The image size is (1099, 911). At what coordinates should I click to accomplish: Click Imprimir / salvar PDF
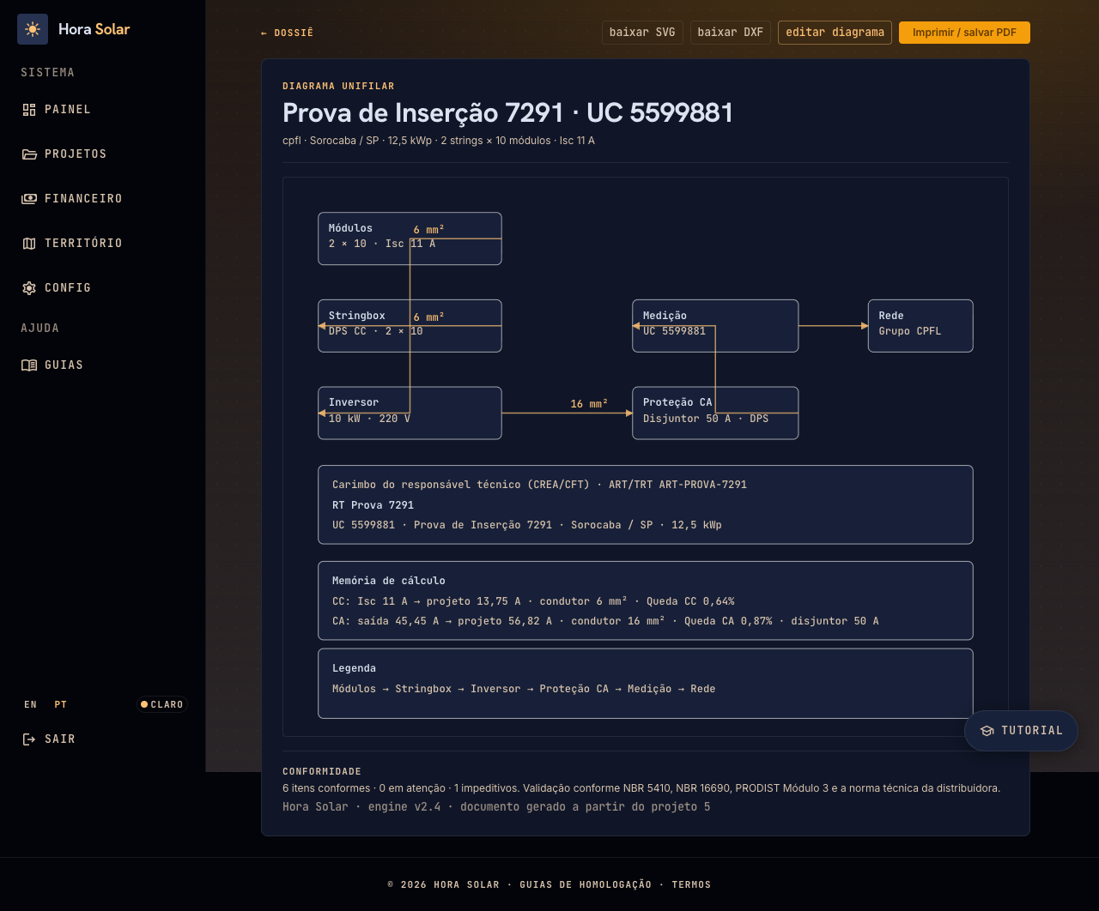[x=964, y=33]
